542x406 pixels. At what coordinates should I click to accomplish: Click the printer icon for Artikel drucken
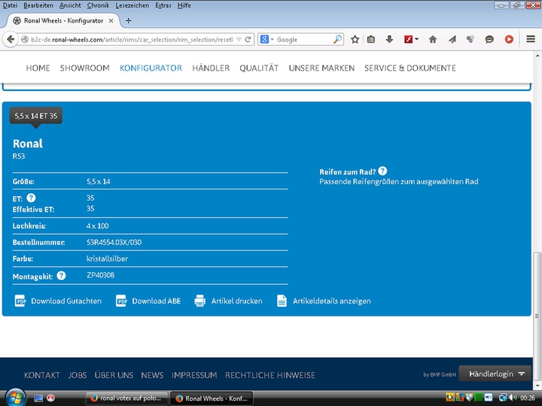[x=199, y=301]
